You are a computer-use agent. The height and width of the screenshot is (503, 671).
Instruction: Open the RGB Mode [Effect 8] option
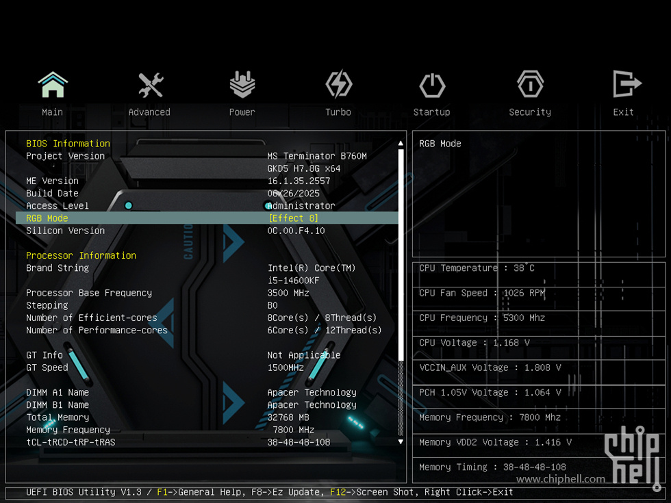(x=293, y=218)
